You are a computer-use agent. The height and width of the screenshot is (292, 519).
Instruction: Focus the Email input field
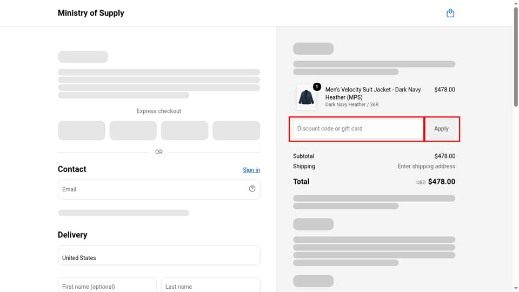(159, 189)
